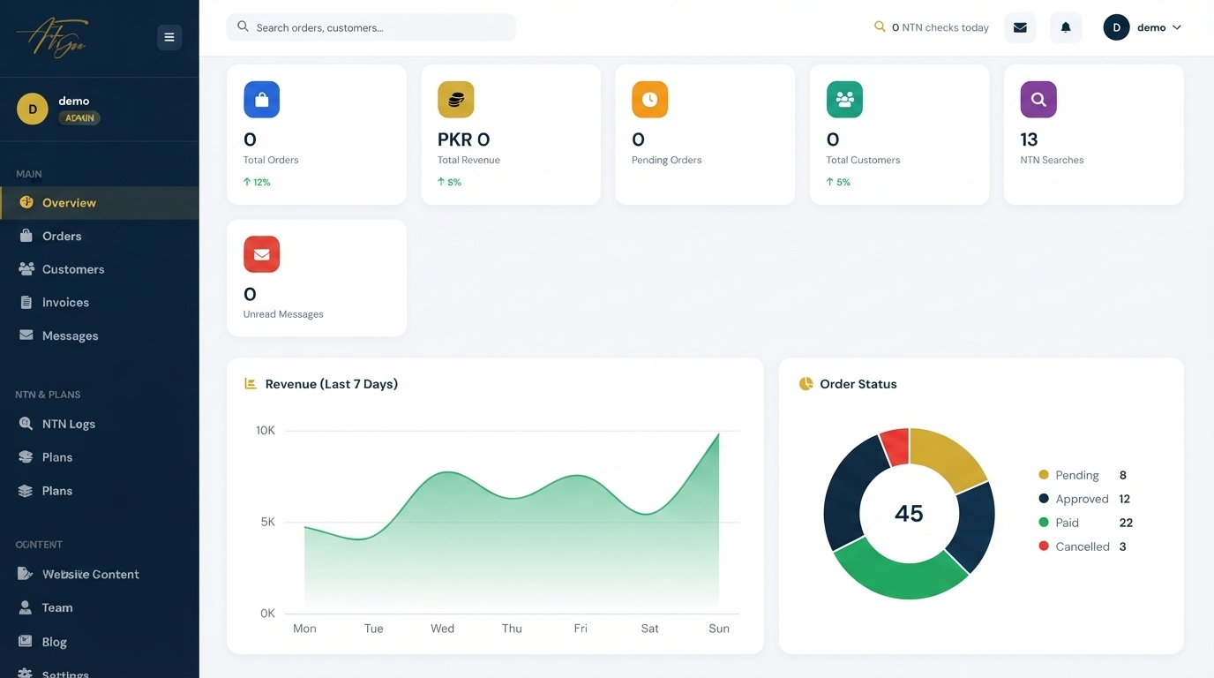Viewport: 1214px width, 678px height.
Task: Click the 13 NTN Searches value
Action: (1029, 139)
